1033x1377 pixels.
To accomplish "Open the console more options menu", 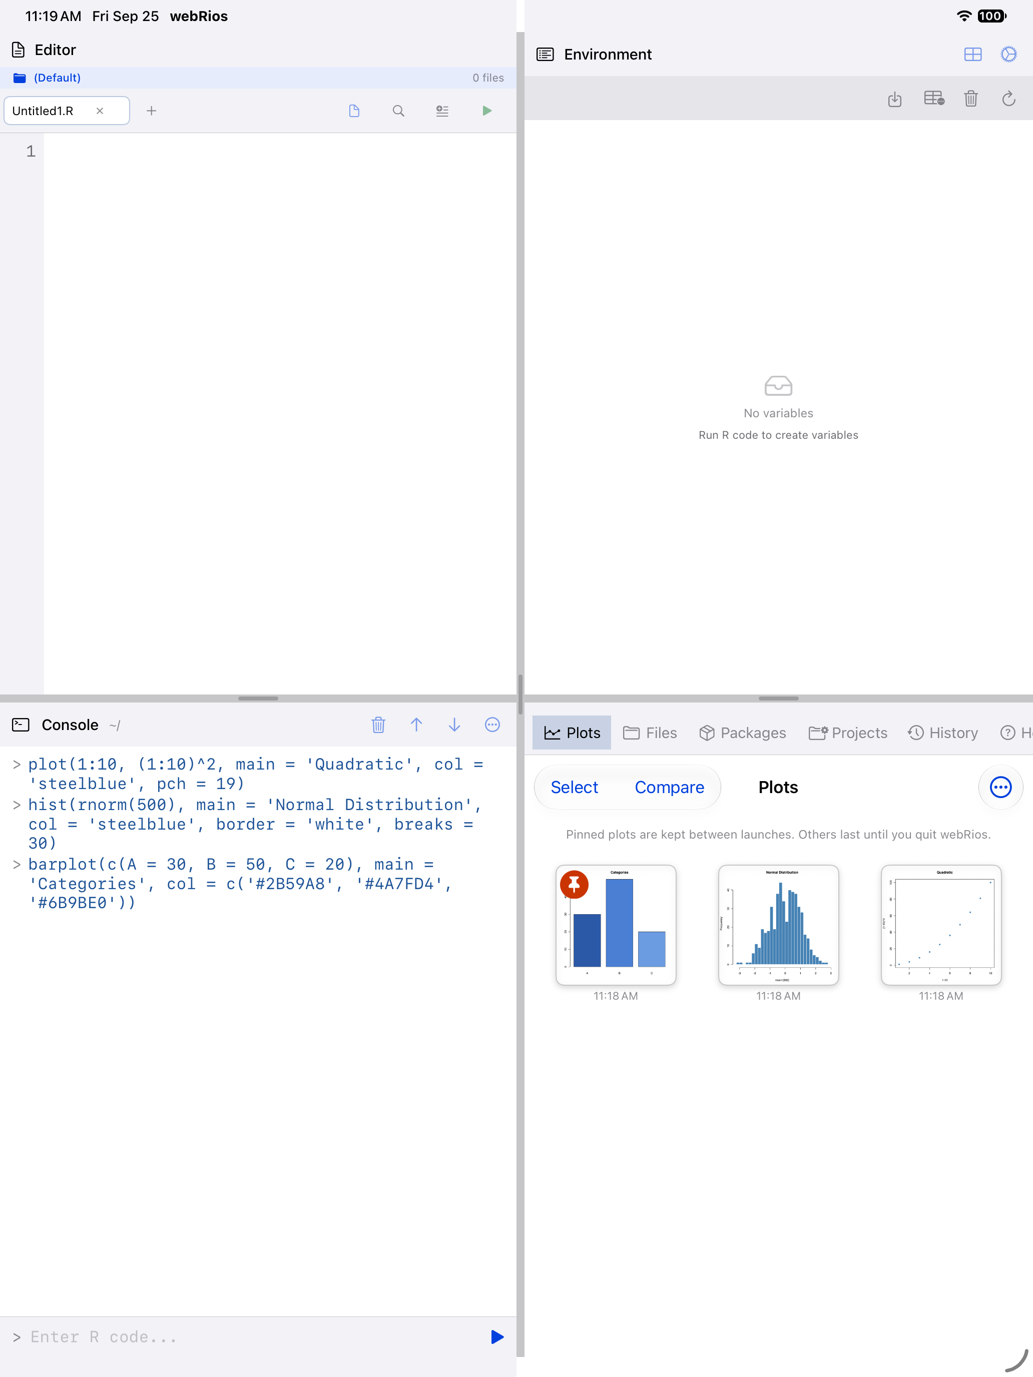I will point(492,725).
